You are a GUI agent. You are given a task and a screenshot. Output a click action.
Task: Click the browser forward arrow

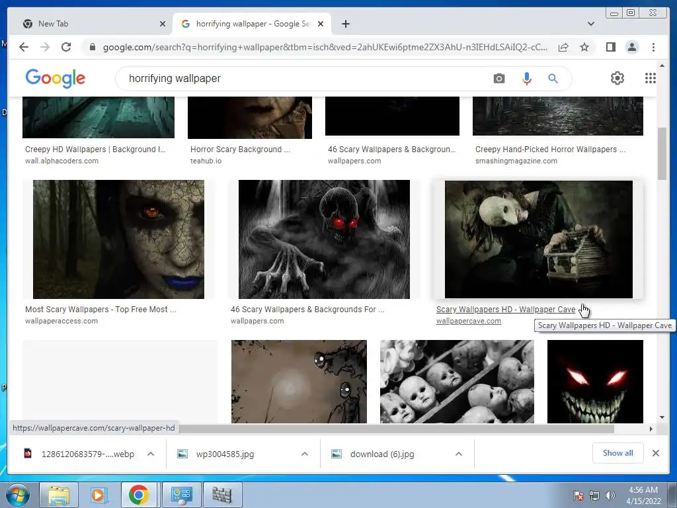pos(45,47)
